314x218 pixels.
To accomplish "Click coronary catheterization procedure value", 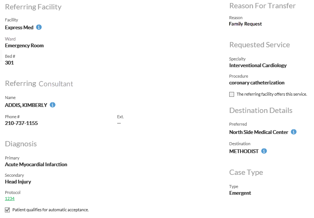I will [x=257, y=83].
